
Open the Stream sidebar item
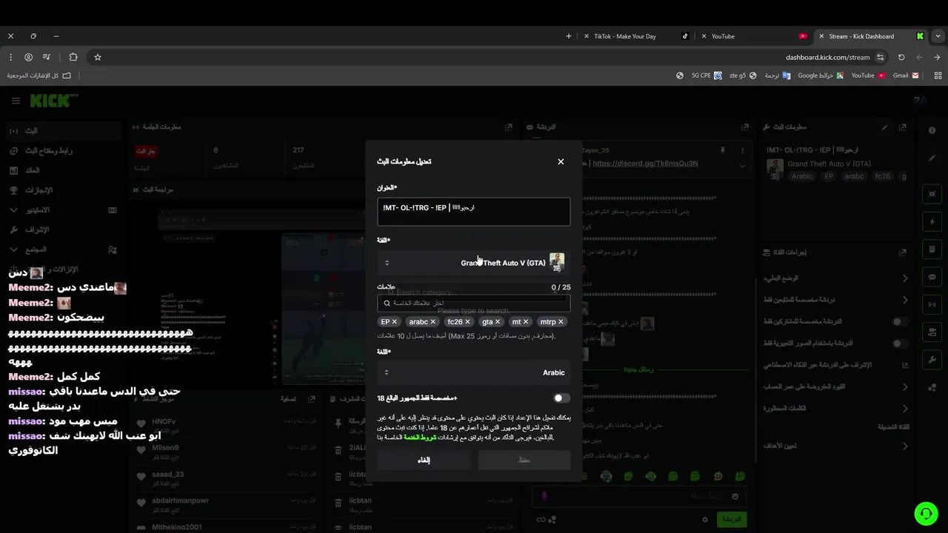(x=61, y=131)
